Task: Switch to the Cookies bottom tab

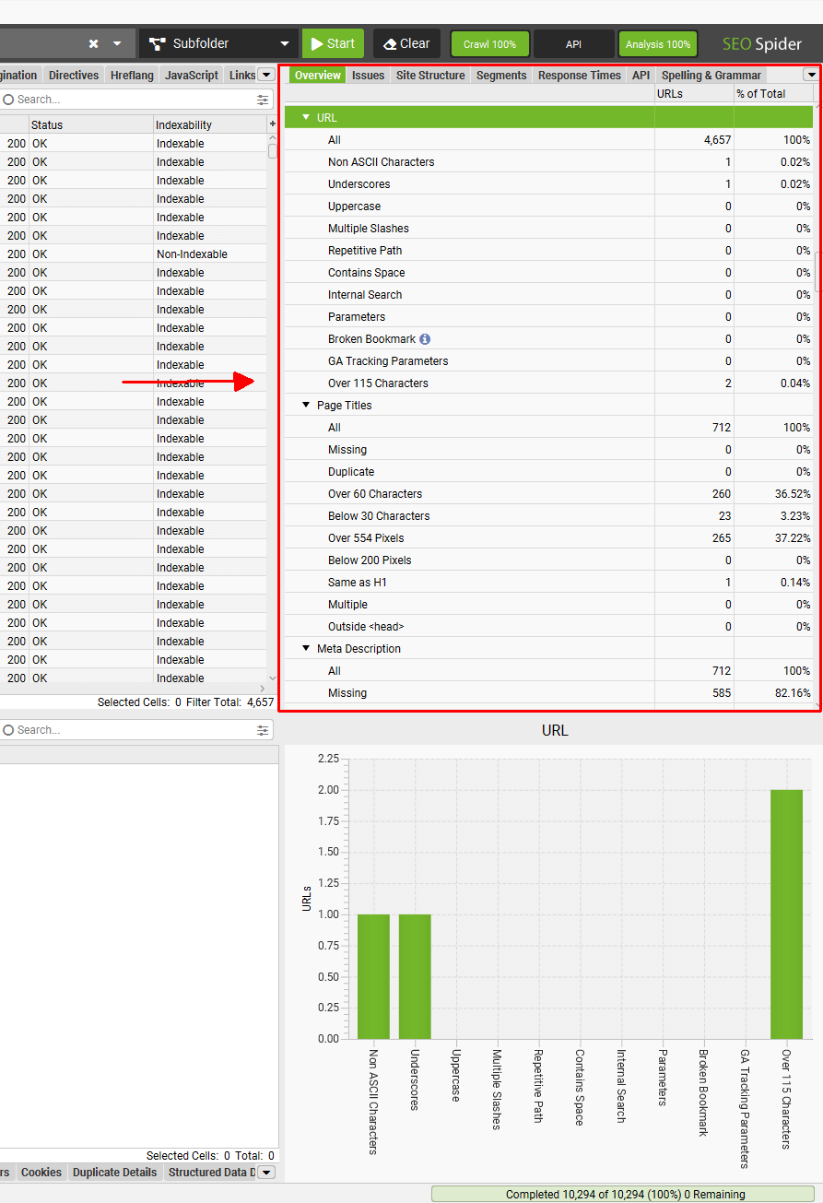Action: point(41,1173)
